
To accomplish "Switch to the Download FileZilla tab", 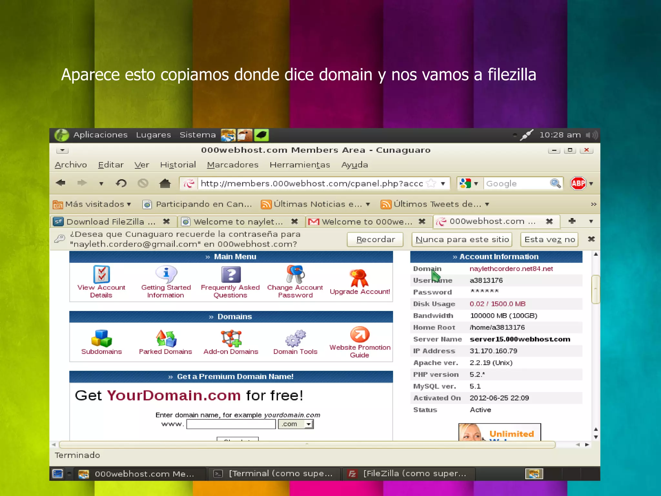I will click(x=111, y=222).
